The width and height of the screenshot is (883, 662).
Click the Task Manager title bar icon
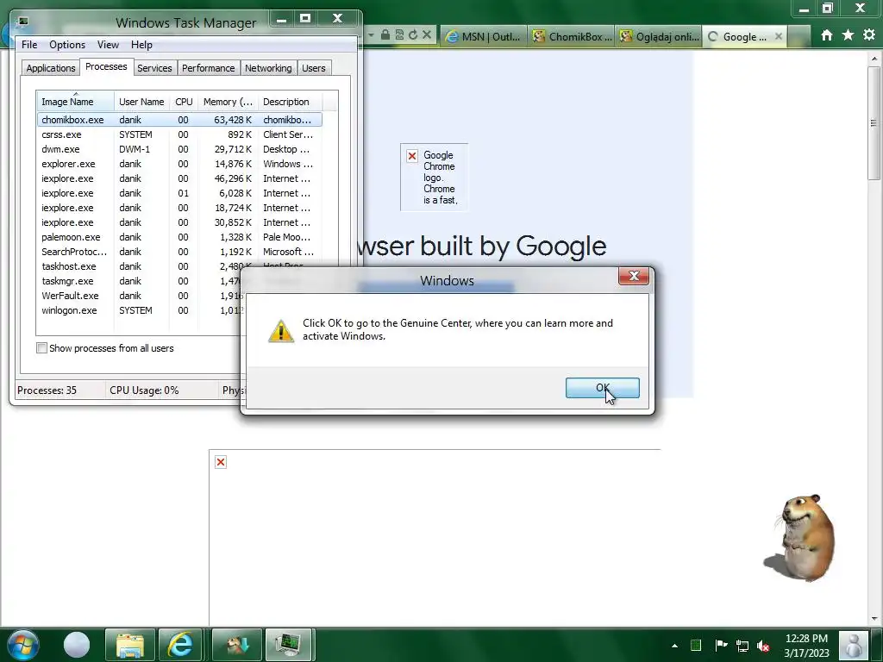[22, 22]
